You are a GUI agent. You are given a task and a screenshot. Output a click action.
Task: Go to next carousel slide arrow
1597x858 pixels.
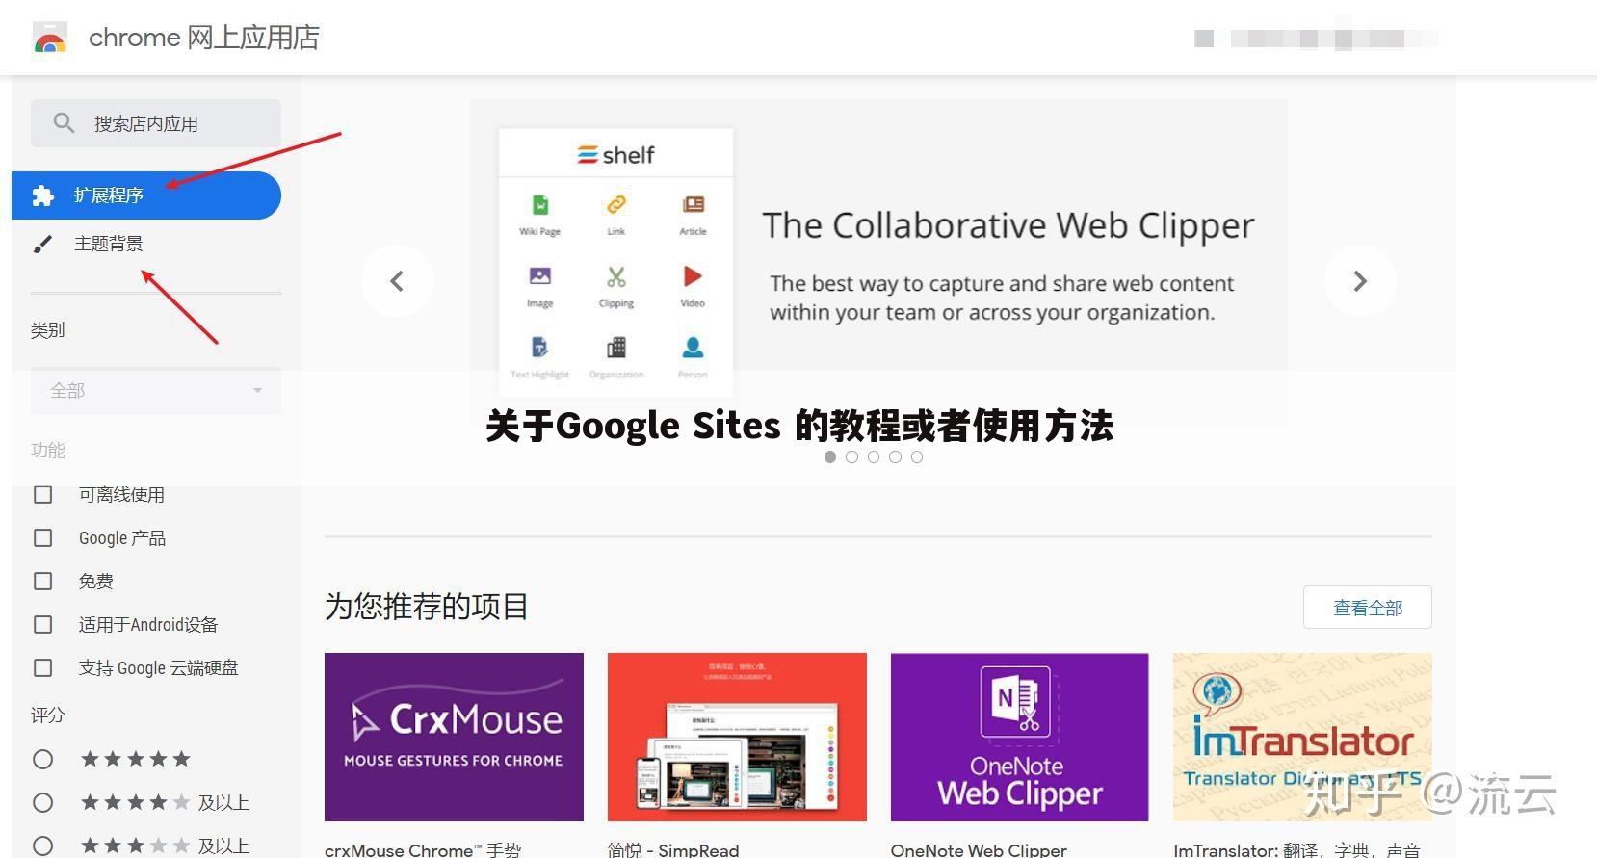point(1360,281)
